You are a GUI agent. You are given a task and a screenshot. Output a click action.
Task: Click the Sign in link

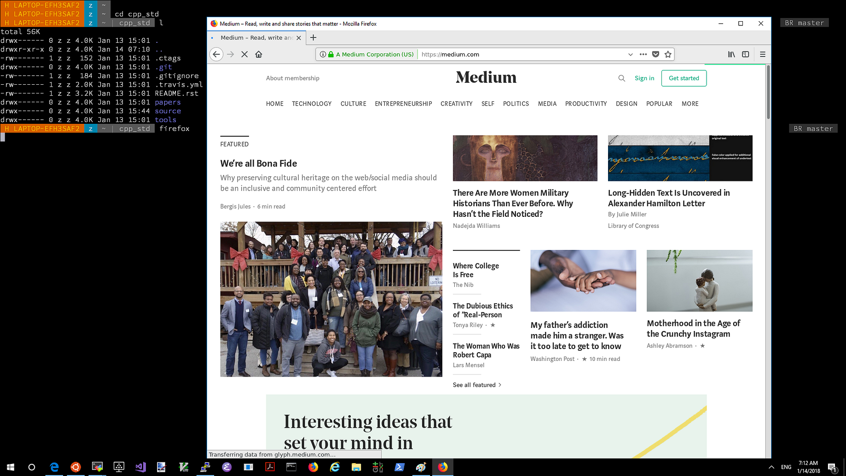tap(644, 78)
